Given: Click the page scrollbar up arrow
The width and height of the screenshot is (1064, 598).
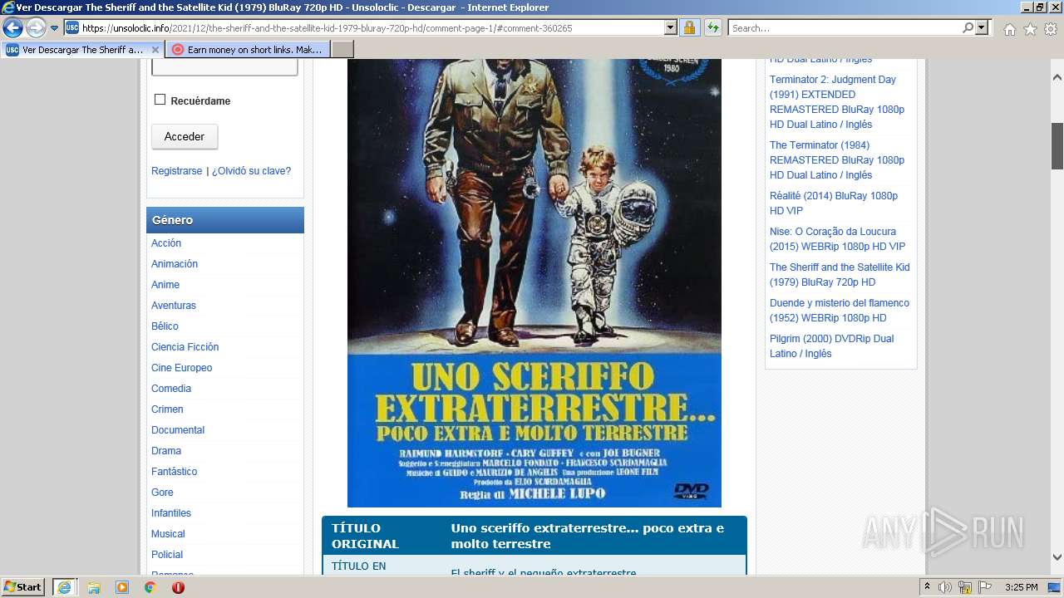Looking at the screenshot, I should point(1057,77).
